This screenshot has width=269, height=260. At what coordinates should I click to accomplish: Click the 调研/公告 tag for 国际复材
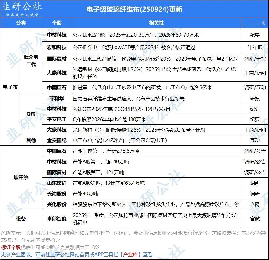click(255, 172)
